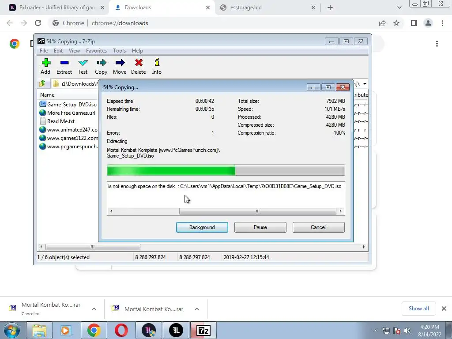Pause the copying operation
This screenshot has height=339, width=452.
[x=260, y=227]
